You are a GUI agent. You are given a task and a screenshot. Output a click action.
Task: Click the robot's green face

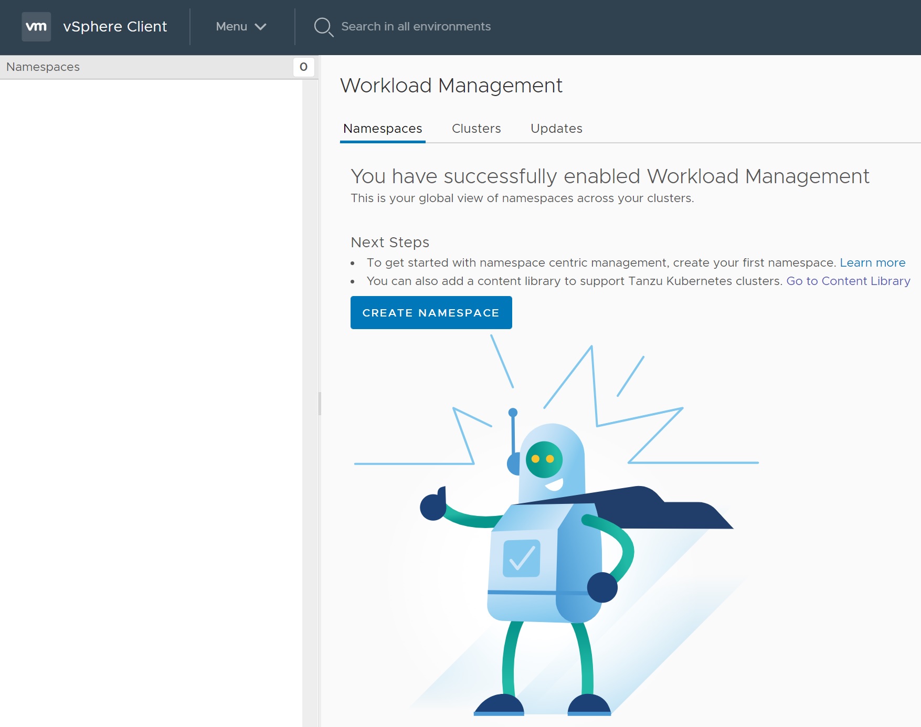point(544,459)
